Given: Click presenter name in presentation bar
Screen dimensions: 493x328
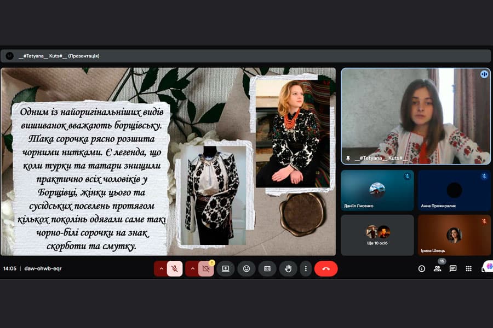Looking at the screenshot, I should 59,56.
